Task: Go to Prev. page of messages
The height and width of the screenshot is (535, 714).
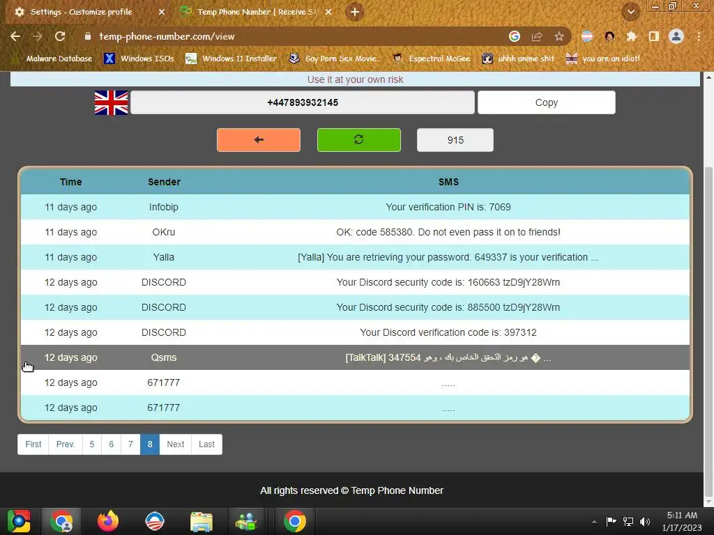Action: [66, 444]
